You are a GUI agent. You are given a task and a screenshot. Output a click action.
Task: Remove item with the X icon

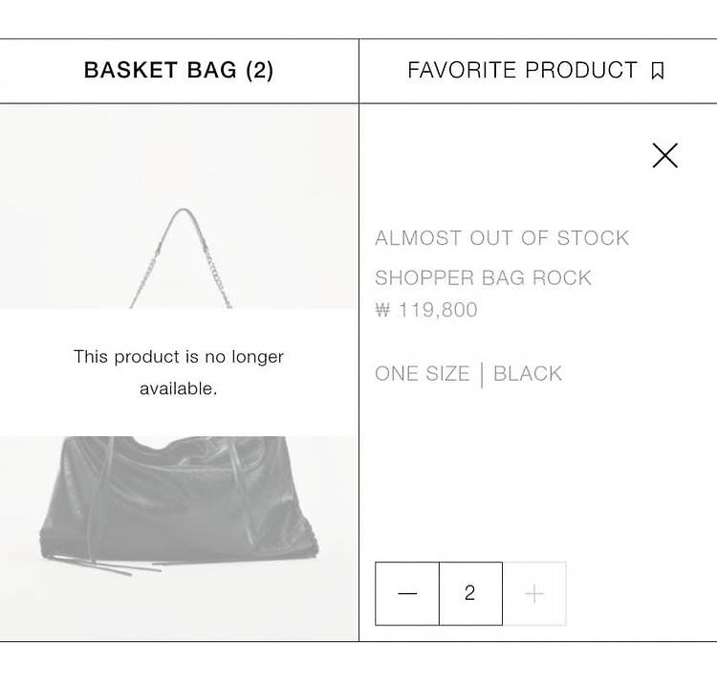[664, 156]
